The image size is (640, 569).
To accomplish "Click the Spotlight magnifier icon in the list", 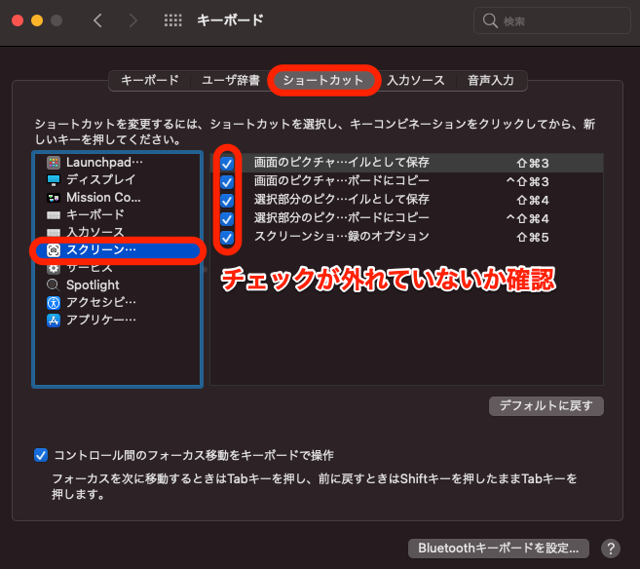I will [x=54, y=284].
